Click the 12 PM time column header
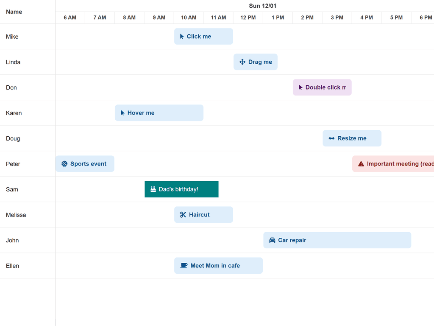 [248, 17]
